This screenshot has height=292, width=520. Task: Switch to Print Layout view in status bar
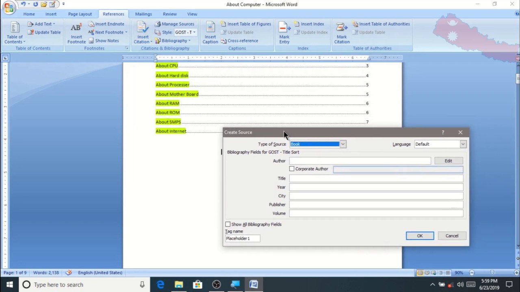click(420, 273)
